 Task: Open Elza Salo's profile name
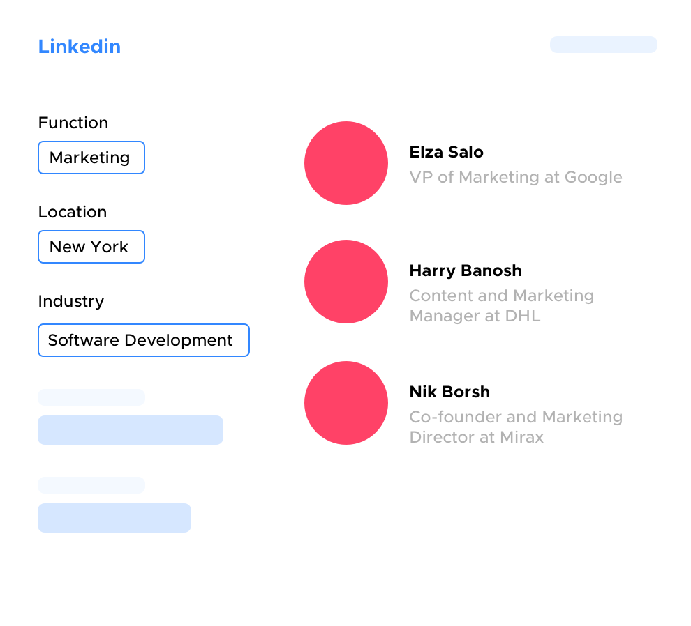(x=446, y=152)
